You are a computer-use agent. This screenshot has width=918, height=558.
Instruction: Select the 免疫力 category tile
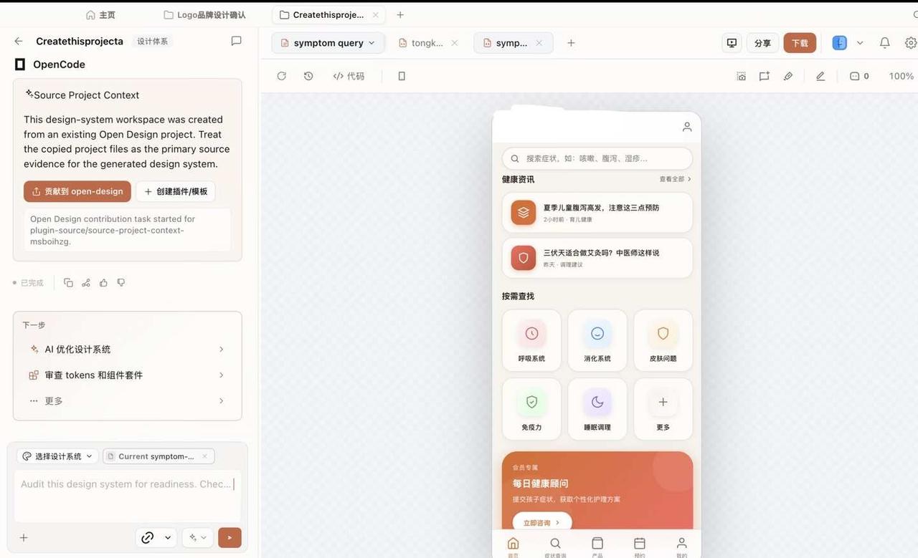pyautogui.click(x=531, y=410)
